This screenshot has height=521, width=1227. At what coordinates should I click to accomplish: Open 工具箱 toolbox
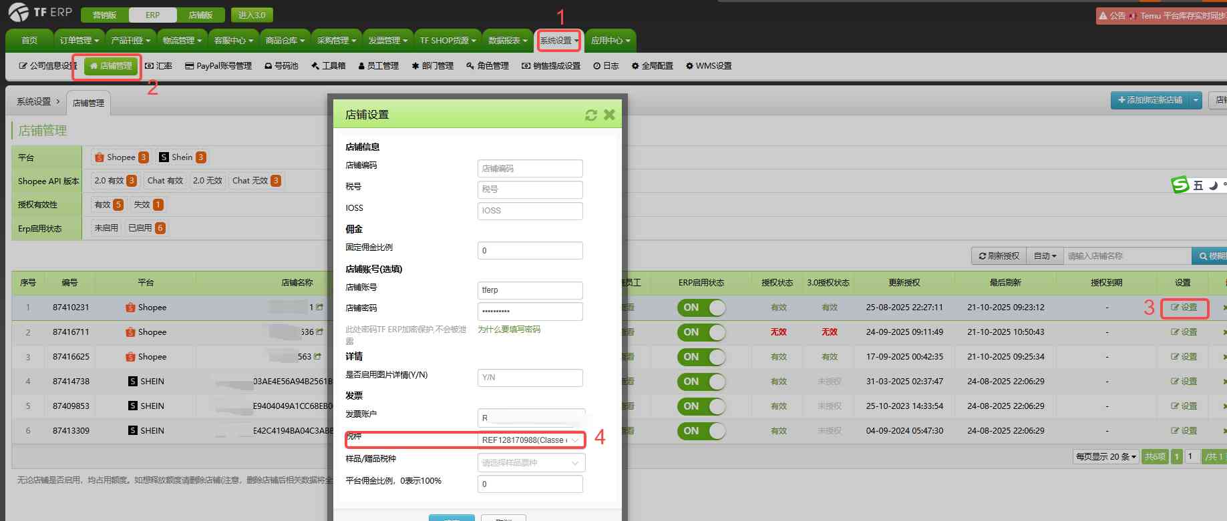coord(329,66)
